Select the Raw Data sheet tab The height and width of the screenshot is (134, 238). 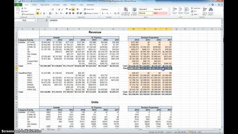51,130
